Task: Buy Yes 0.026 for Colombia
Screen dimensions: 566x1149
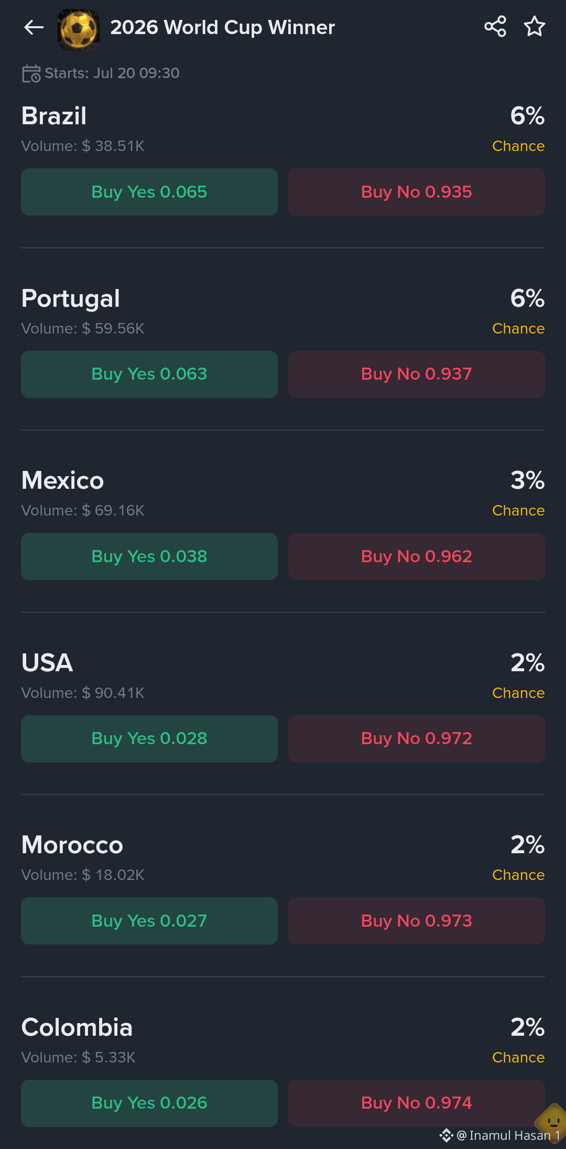Action: 149,1103
